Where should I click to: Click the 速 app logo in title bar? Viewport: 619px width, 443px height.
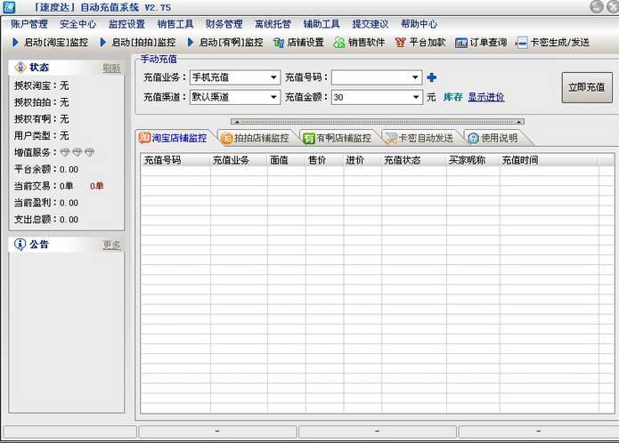click(x=9, y=7)
